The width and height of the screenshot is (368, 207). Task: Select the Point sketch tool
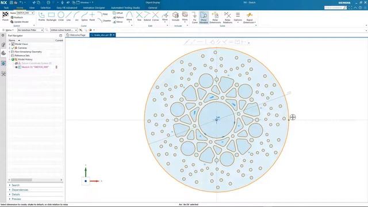(x=92, y=17)
